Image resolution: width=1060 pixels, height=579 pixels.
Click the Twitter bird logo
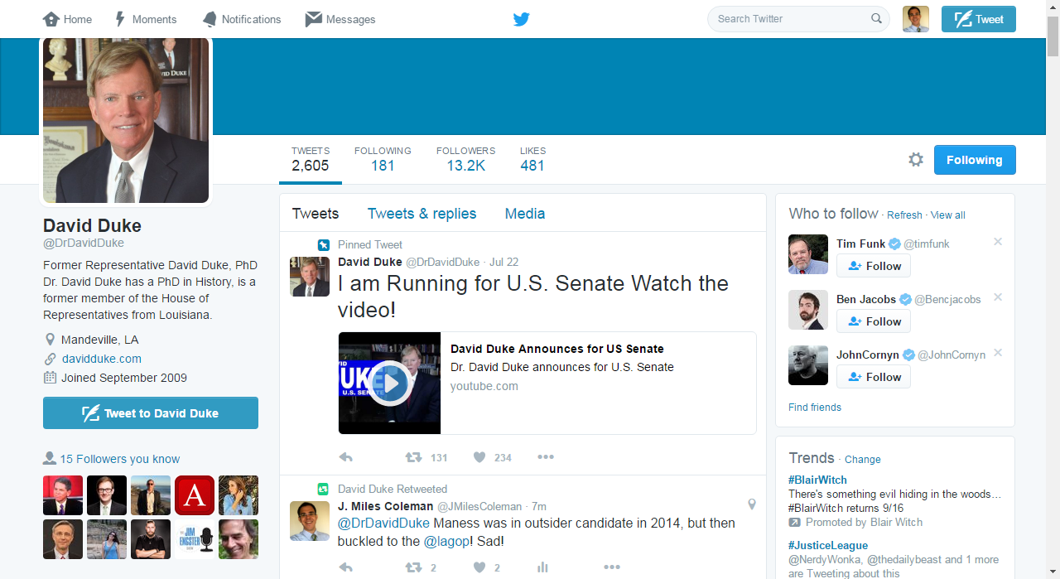tap(521, 19)
